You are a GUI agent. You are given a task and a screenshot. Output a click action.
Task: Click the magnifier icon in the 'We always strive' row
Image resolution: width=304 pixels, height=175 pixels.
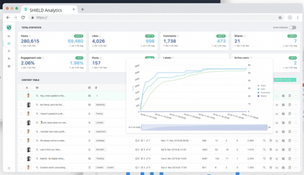pyautogui.click(x=264, y=141)
